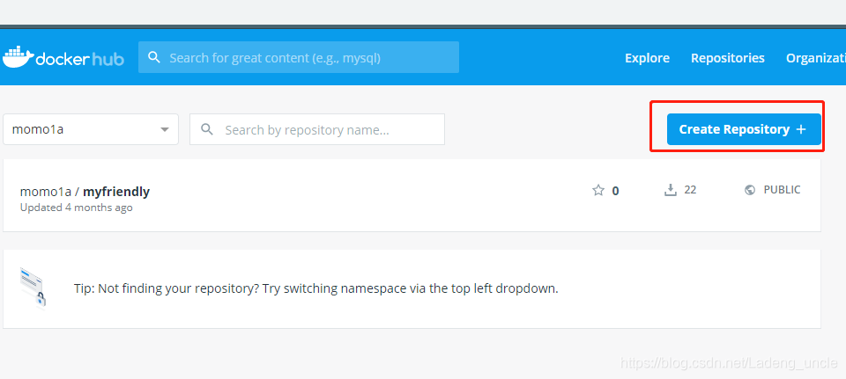Screen dimensions: 846x379
Task: Click the PUBLIC visibility label
Action: point(782,190)
